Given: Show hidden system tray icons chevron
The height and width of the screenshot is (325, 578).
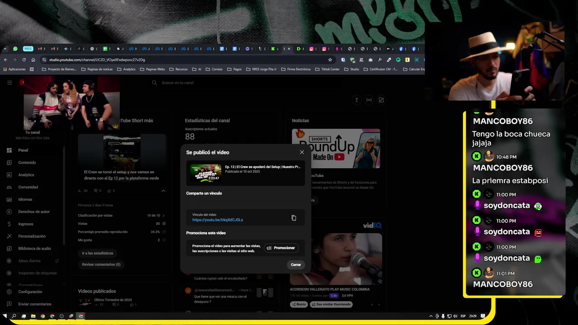Looking at the screenshot, I should (431, 316).
